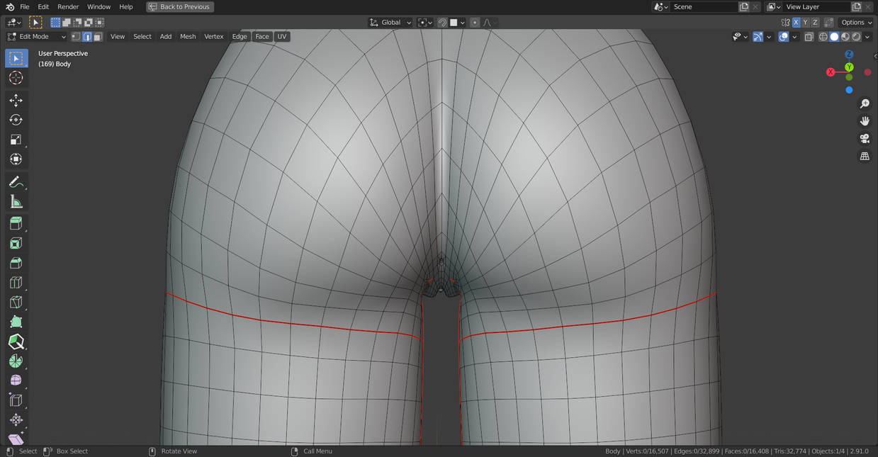Pick the Scale tool
This screenshot has height=457, width=878.
pyautogui.click(x=16, y=140)
